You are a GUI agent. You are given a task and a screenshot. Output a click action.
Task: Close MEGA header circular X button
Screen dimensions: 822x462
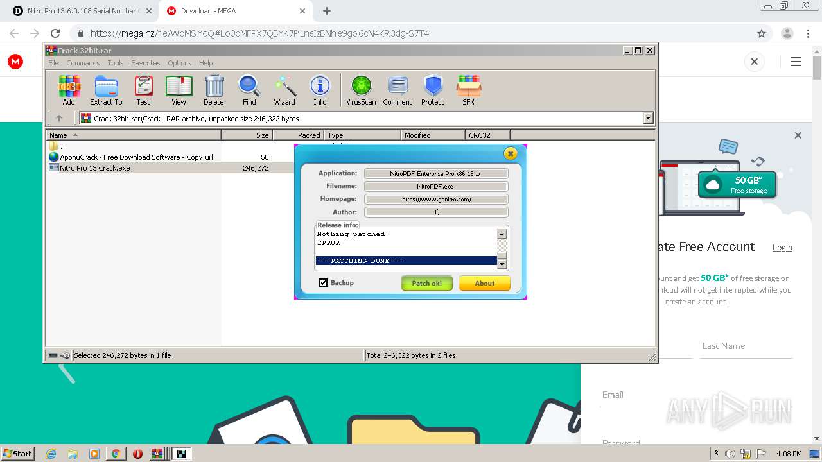(755, 62)
